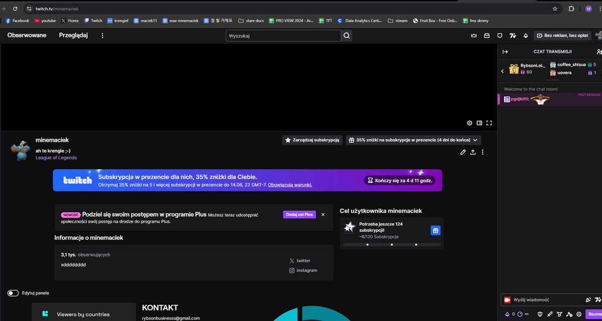
Task: Click coffee_shisua in gift leaderboard
Action: 571,65
